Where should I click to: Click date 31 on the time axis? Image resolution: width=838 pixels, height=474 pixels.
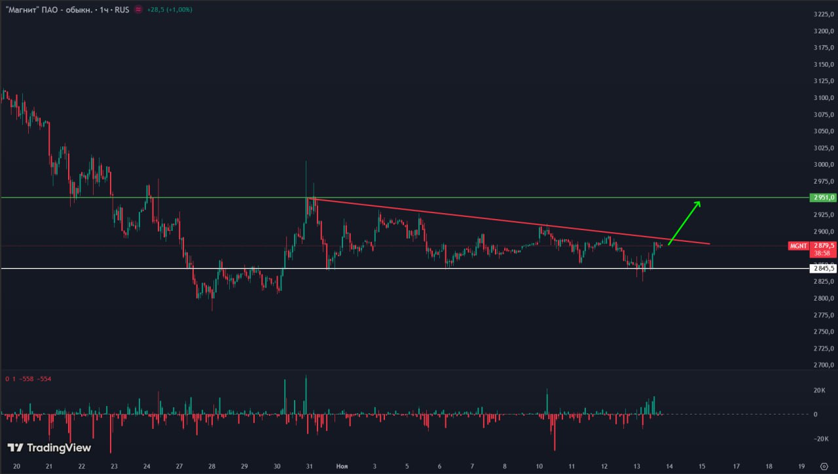309,466
